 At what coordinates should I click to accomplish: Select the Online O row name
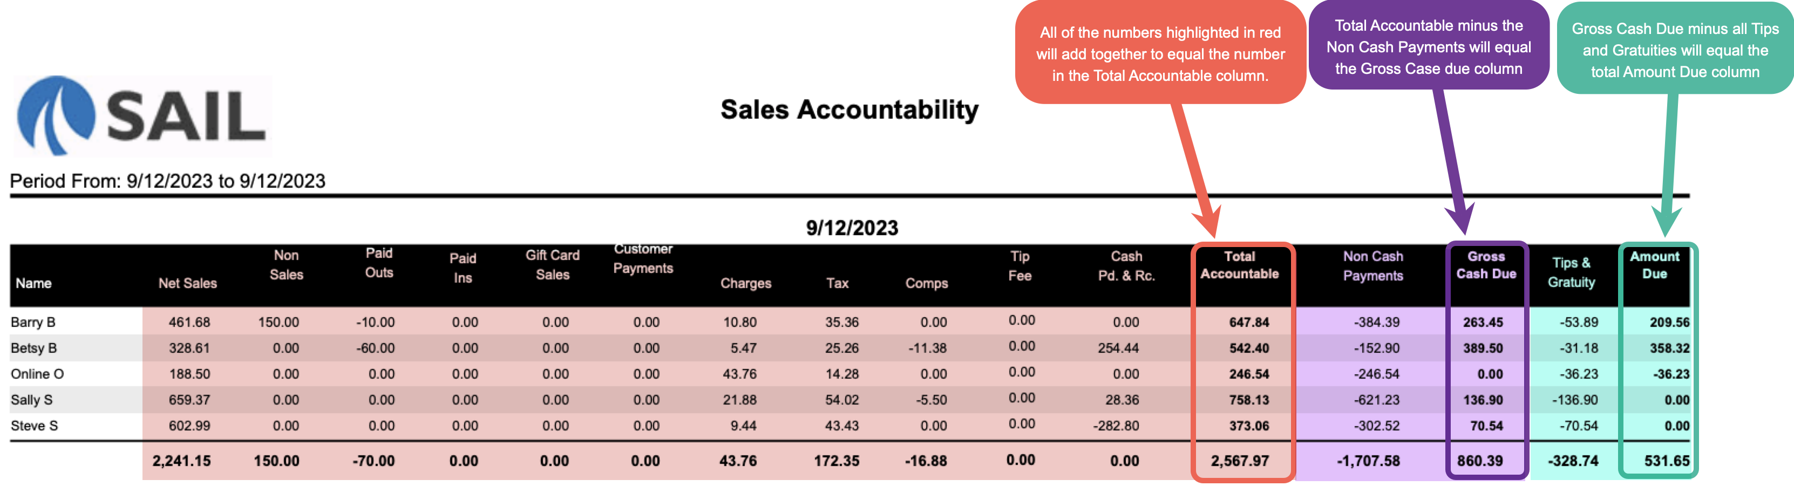[x=37, y=374]
